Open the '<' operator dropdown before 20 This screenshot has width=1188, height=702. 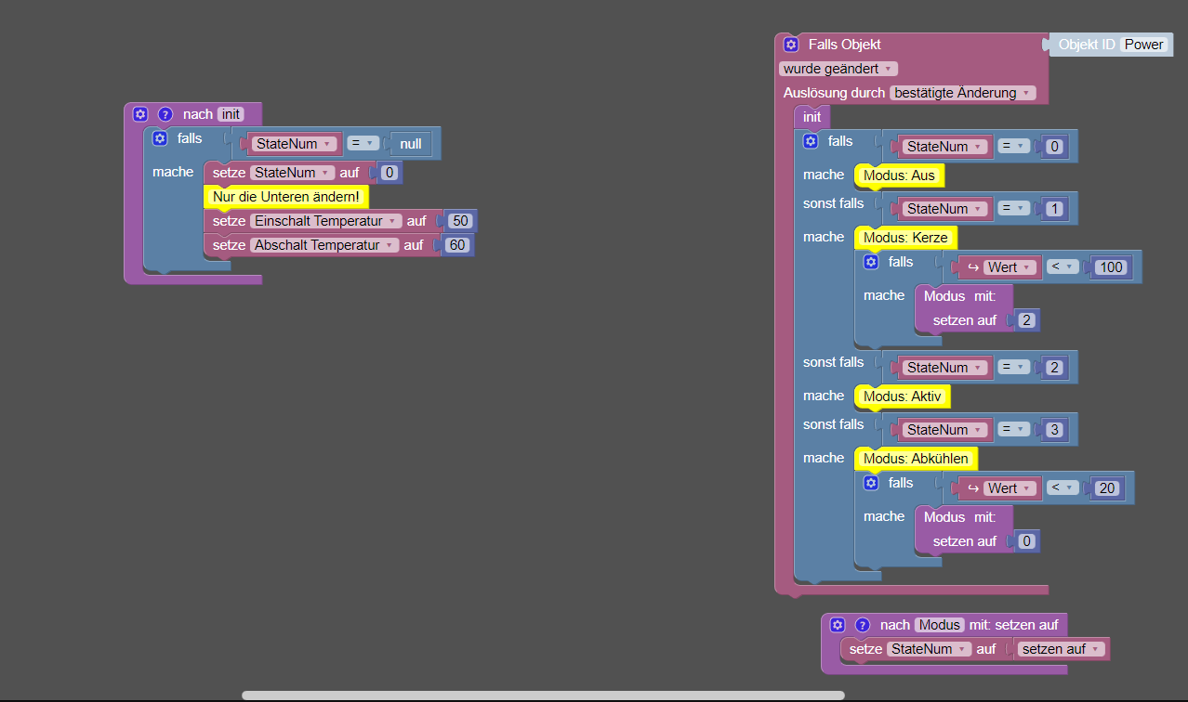1063,488
